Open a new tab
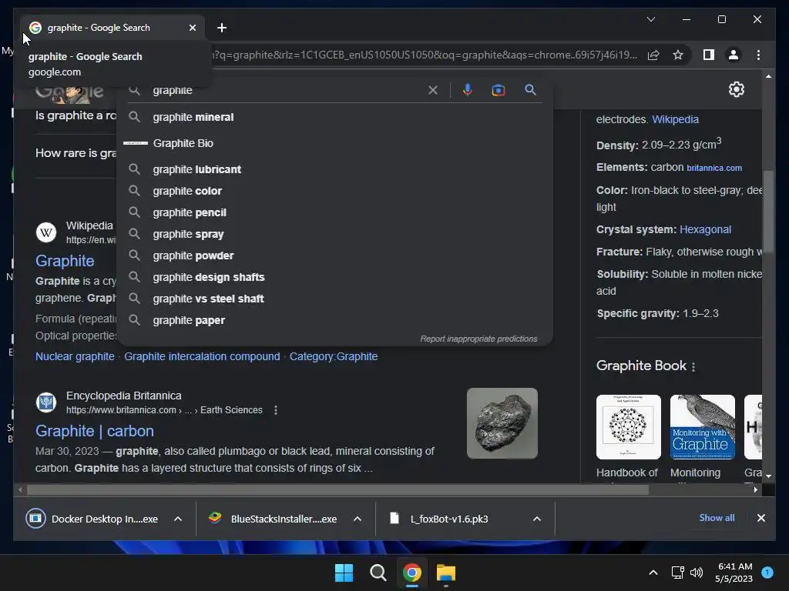This screenshot has height=591, width=789. pos(222,28)
